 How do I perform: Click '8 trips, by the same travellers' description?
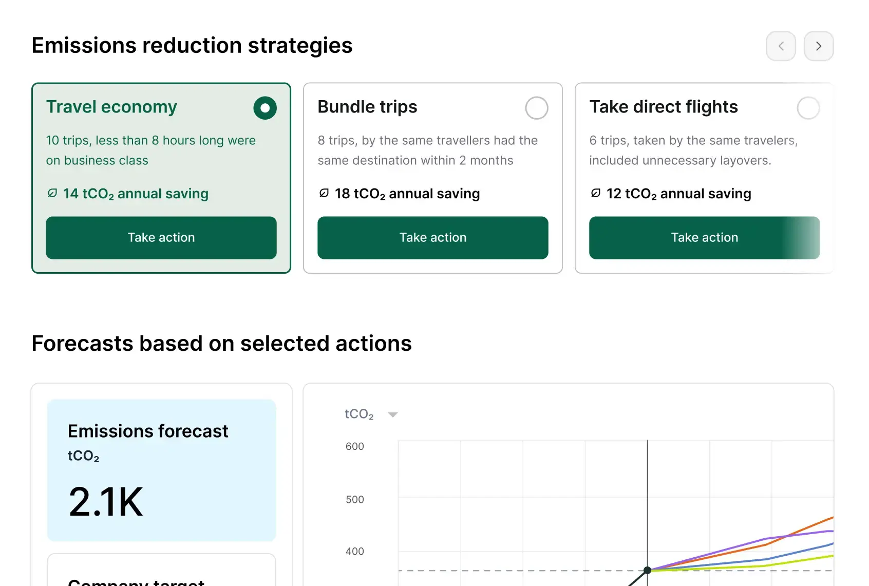point(428,150)
